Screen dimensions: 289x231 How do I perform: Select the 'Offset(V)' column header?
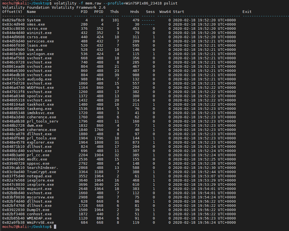click(12, 12)
